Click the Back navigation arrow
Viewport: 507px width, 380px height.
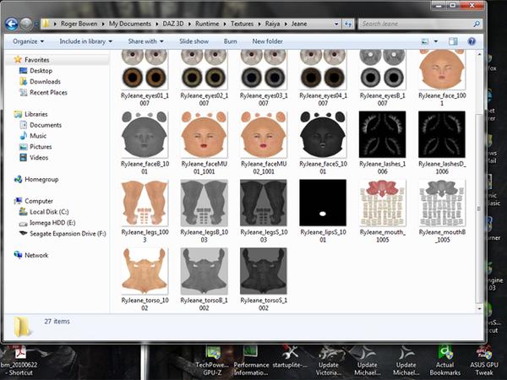(12, 24)
